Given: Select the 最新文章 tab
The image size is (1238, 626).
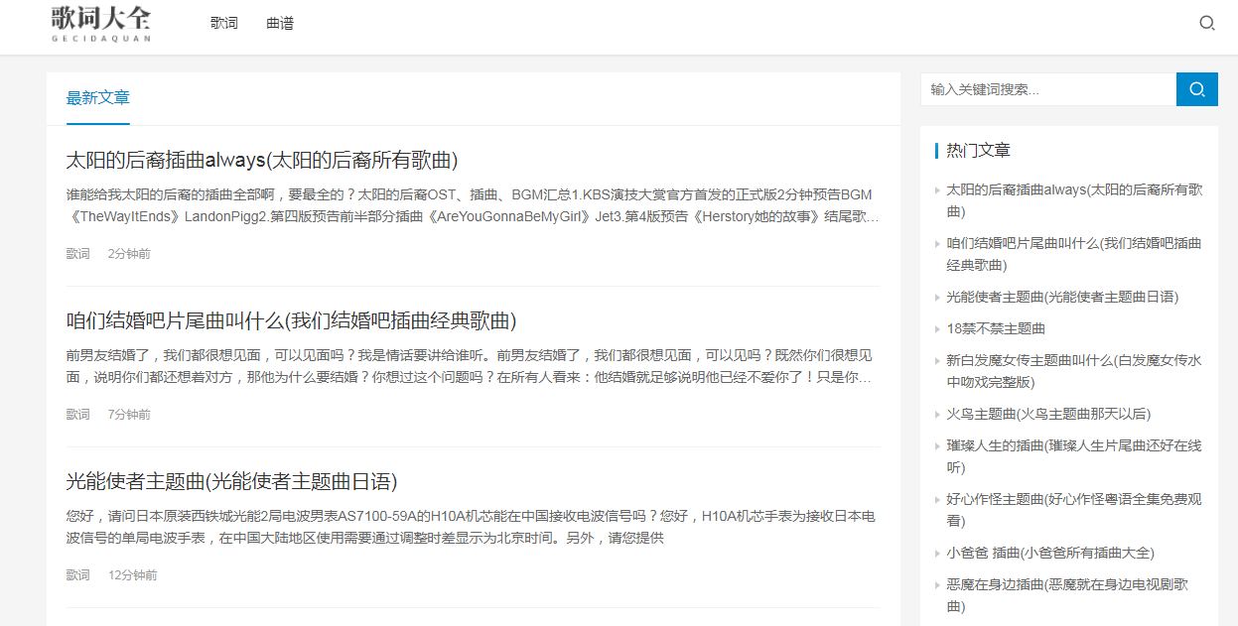Looking at the screenshot, I should point(98,97).
